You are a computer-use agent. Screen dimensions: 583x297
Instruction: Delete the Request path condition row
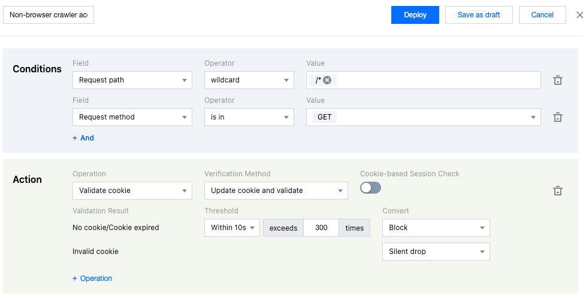(557, 80)
